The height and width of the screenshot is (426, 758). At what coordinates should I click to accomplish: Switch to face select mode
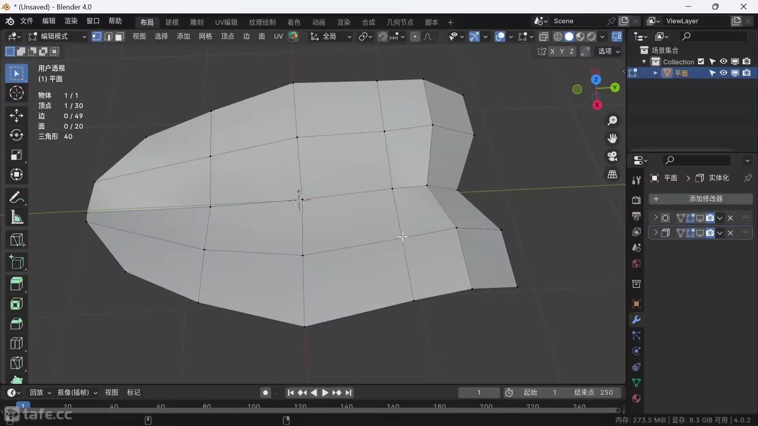(120, 36)
